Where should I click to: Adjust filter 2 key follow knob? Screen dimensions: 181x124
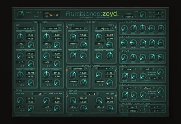109,56
